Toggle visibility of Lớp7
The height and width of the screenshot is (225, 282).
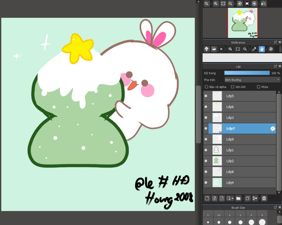206,128
